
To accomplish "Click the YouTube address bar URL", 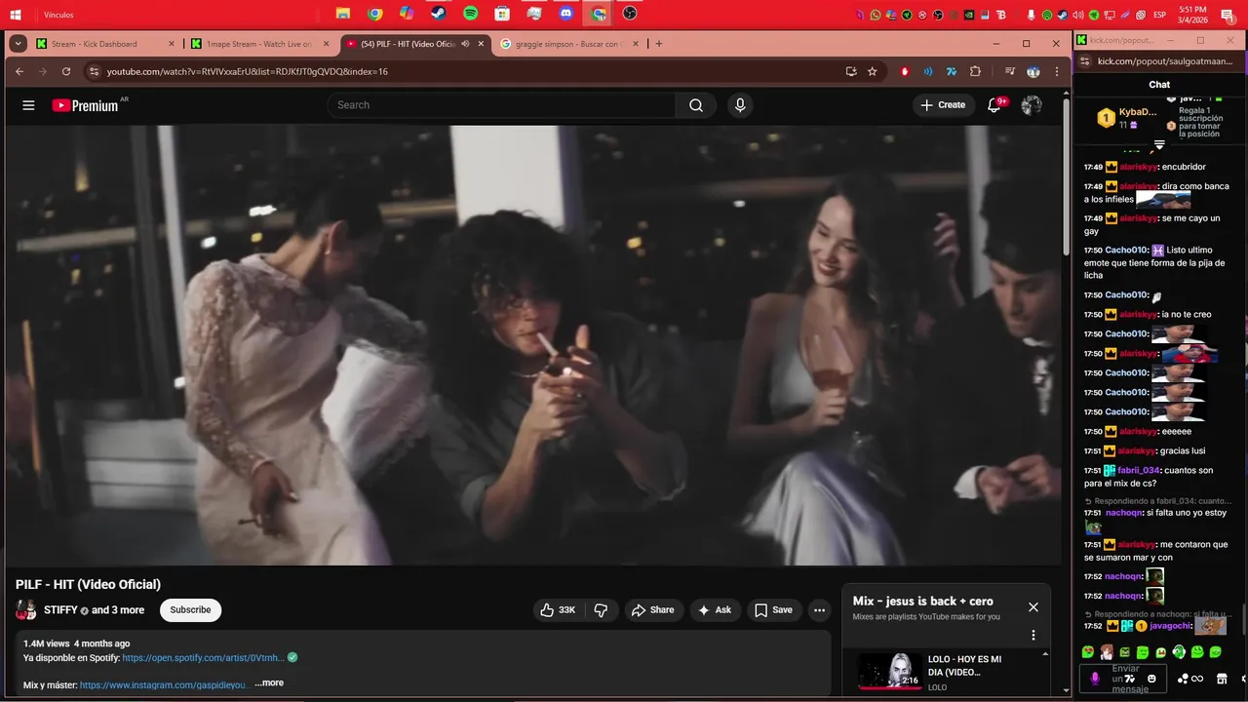I will (248, 71).
